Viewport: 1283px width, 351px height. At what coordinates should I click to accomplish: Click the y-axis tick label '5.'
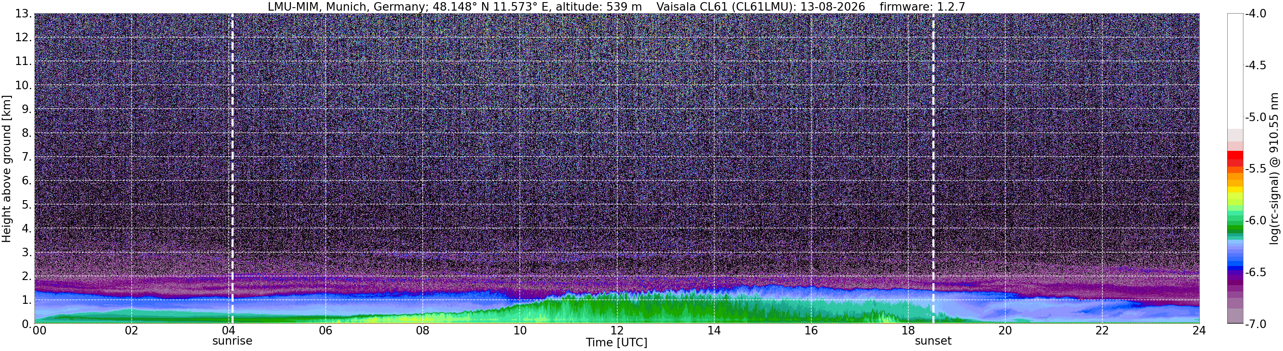coord(27,205)
